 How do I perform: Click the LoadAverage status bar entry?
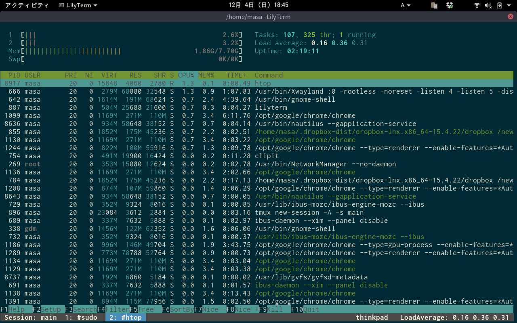click(455, 317)
